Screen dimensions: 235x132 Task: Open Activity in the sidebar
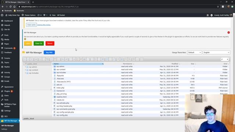pyautogui.click(x=7, y=73)
